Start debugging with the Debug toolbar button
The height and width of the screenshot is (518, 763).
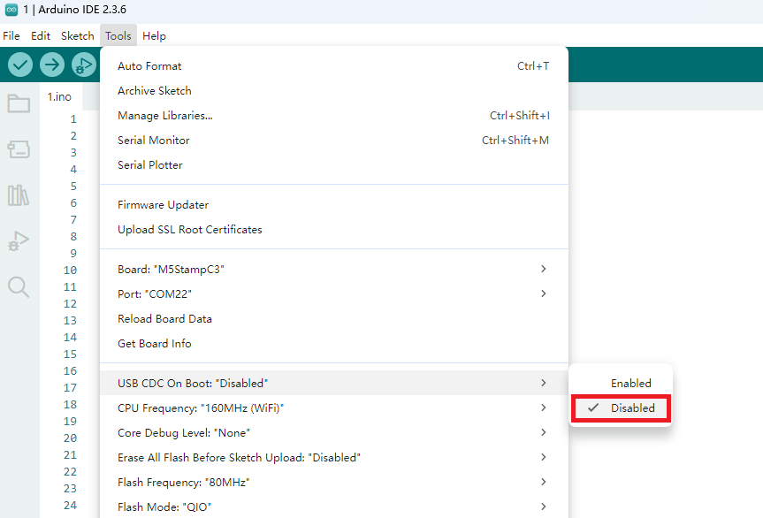[x=84, y=65]
